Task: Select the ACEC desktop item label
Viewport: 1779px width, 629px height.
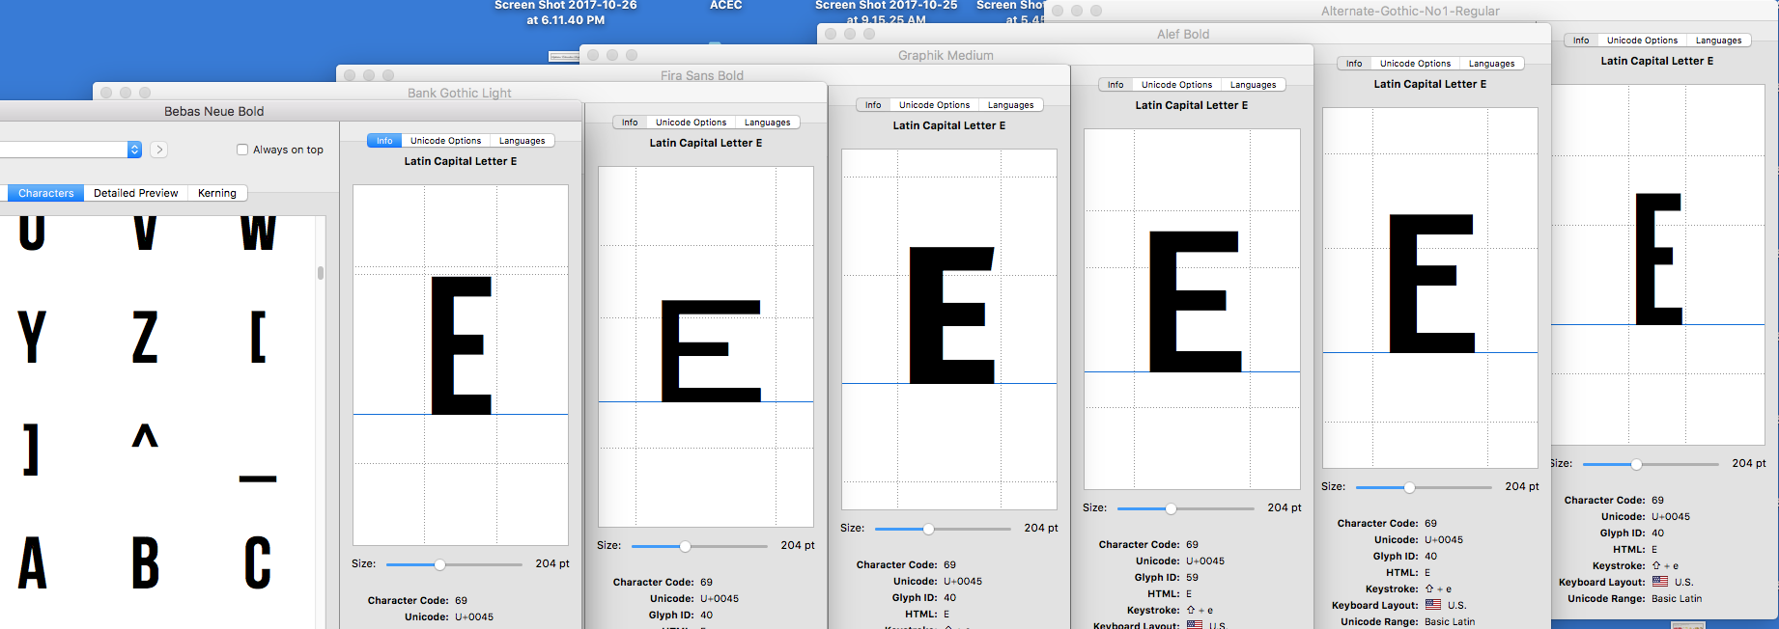Action: point(726,5)
